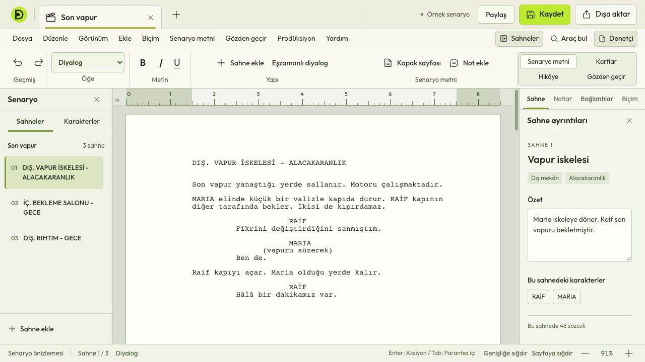Viewport: 645px width, 362px height.
Task: Click the Undo arrow icon
Action: point(18,62)
